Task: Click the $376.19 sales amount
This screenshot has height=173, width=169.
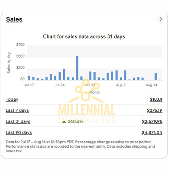Action: click(x=155, y=110)
